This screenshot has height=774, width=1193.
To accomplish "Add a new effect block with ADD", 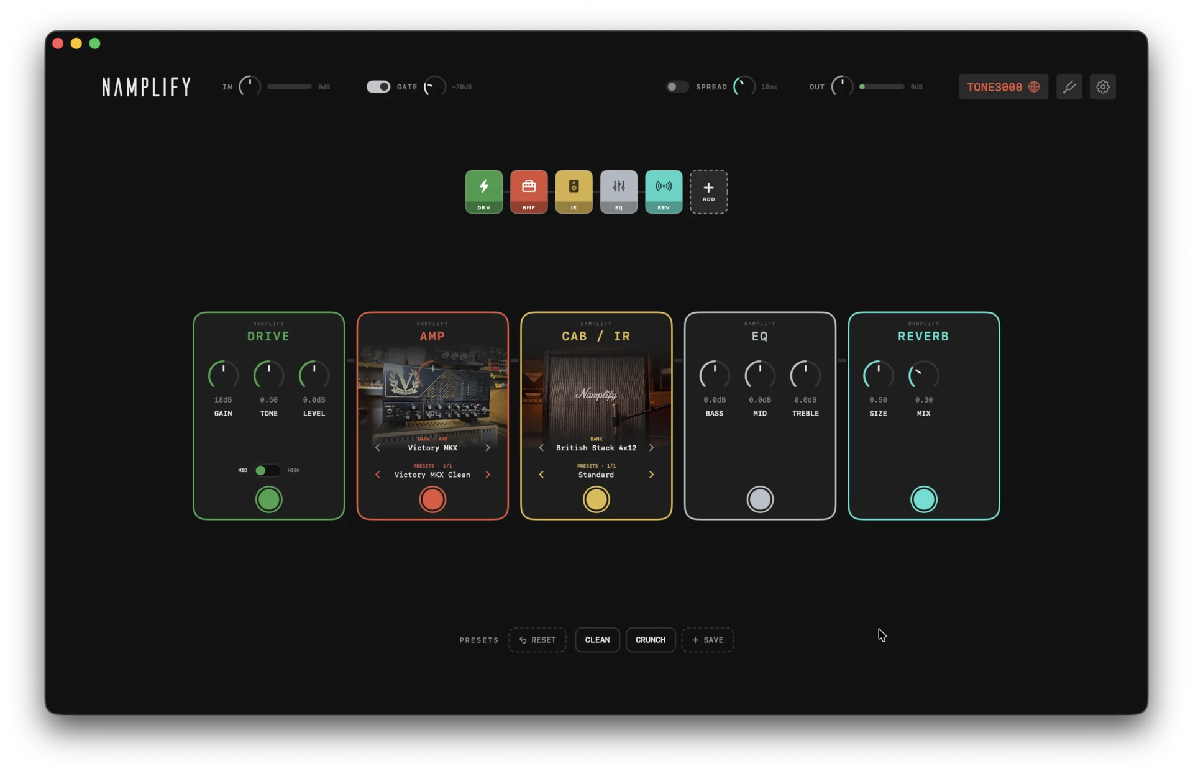I will click(x=708, y=191).
